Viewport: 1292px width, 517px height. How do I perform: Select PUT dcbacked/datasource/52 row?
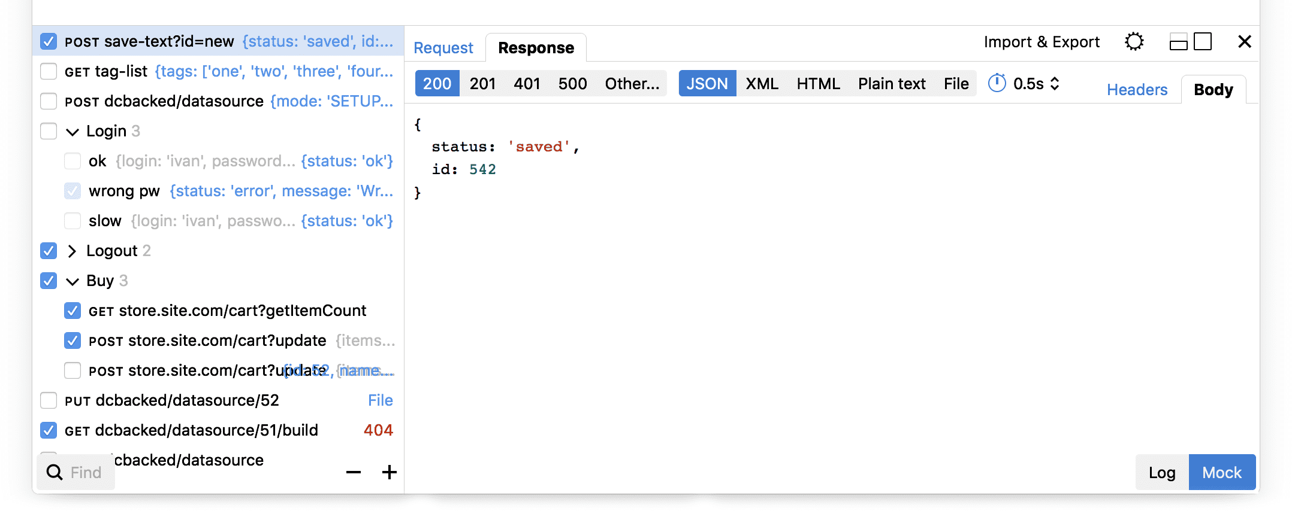coord(219,400)
